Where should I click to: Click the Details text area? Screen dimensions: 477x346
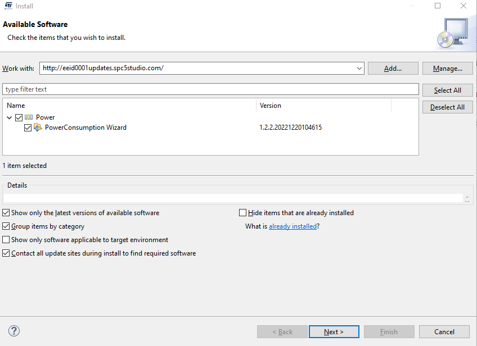click(x=233, y=198)
